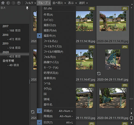The image size is (134, 125).
Task: Group by 処理状況(E)
Action: [x=56, y=73]
